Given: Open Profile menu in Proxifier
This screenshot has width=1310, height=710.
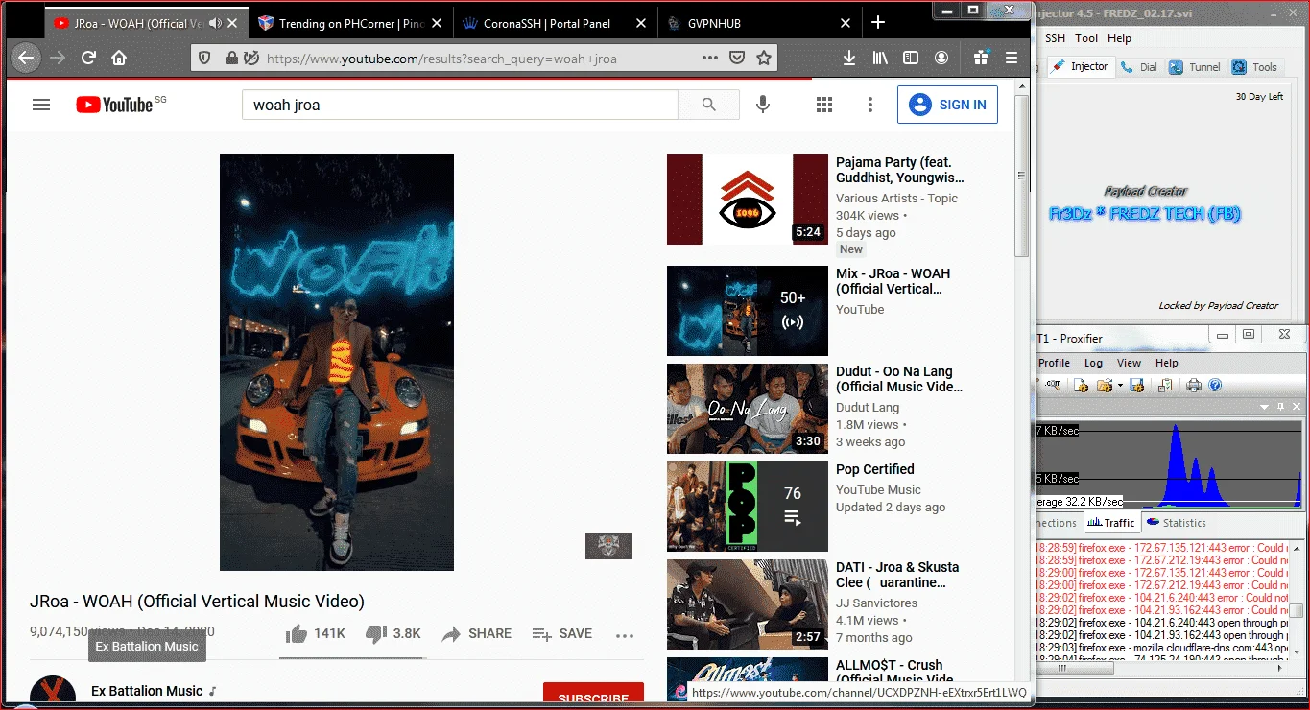Looking at the screenshot, I should (x=1054, y=363).
